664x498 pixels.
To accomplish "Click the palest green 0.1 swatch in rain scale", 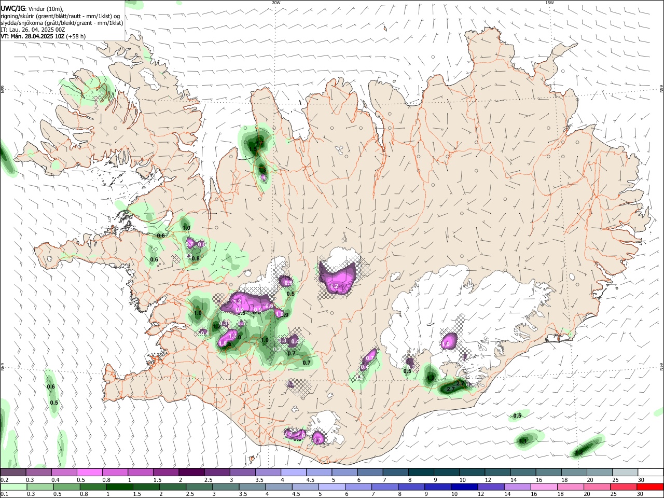I will coord(14,487).
